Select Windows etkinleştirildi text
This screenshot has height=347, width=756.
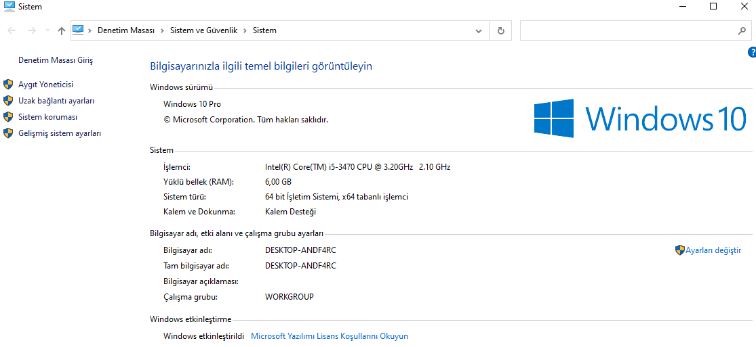pos(204,336)
